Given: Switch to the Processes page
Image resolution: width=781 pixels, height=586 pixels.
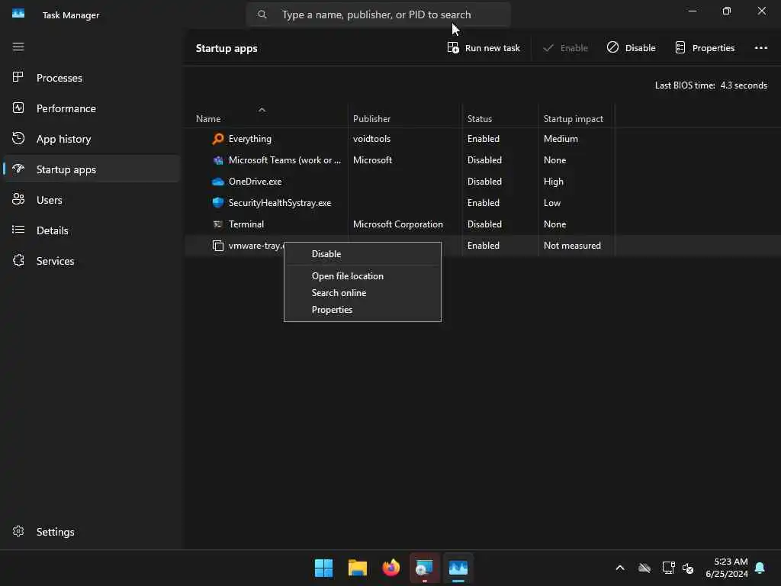Looking at the screenshot, I should click(92, 78).
